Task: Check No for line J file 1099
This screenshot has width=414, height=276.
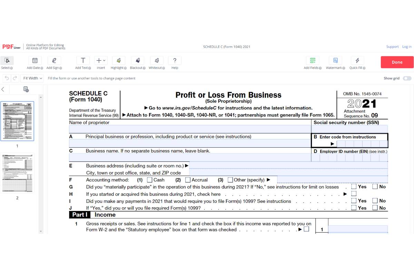Action: pyautogui.click(x=375, y=208)
